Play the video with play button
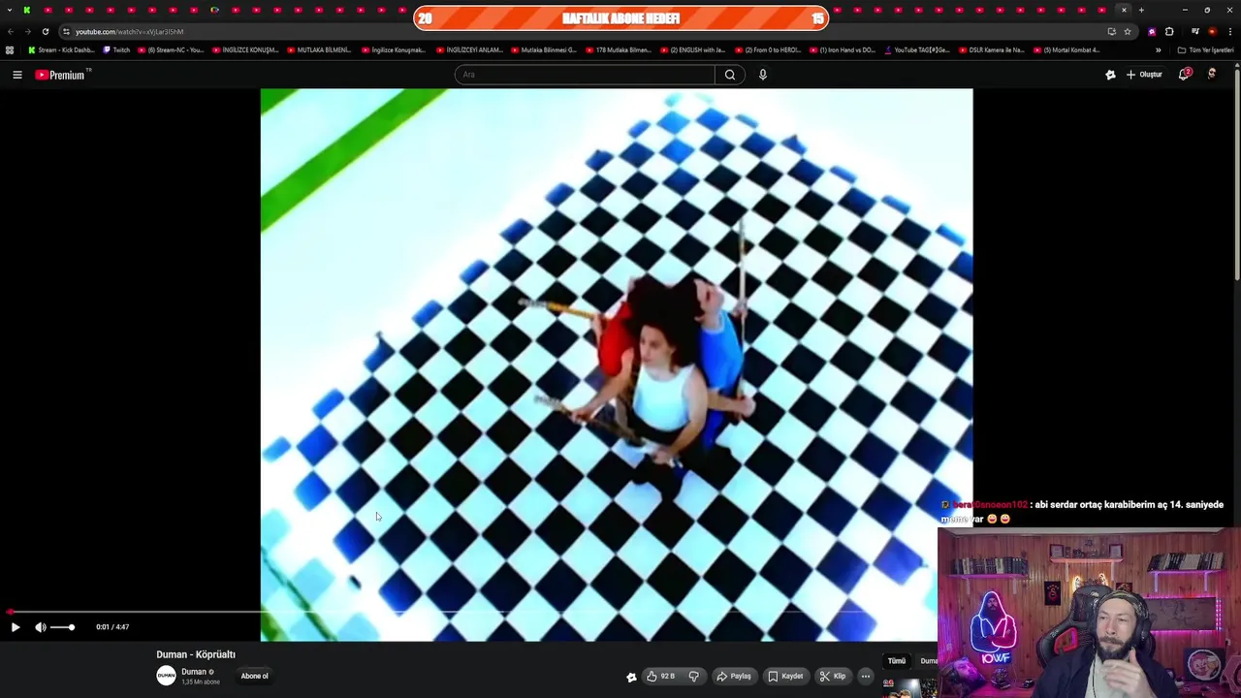 point(15,627)
